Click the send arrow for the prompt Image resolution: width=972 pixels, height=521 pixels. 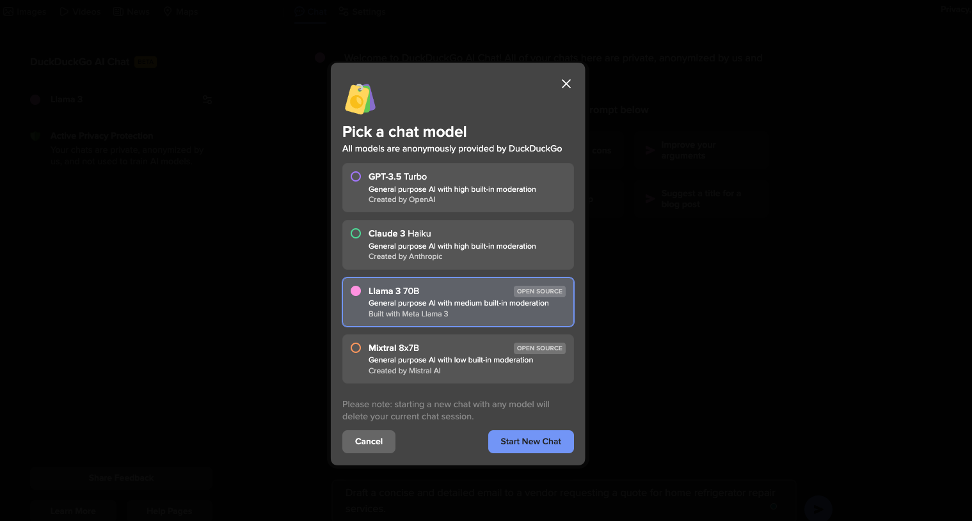coord(818,508)
